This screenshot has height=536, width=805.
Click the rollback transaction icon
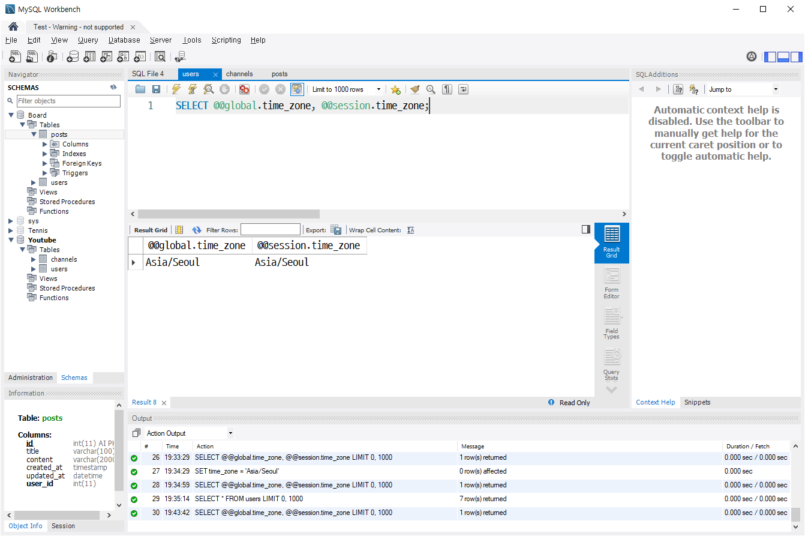pos(280,89)
